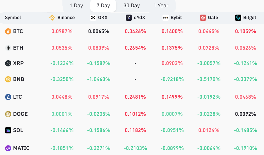This screenshot has width=264, height=155.
Task: Click the Bybit exchange logo icon
Action: coord(166,18)
